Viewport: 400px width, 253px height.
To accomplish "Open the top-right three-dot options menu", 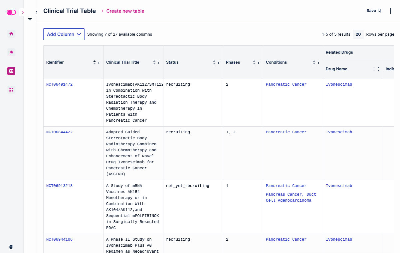I will [390, 11].
